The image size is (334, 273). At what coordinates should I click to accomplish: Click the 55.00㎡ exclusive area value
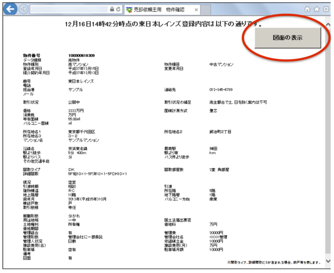74,119
